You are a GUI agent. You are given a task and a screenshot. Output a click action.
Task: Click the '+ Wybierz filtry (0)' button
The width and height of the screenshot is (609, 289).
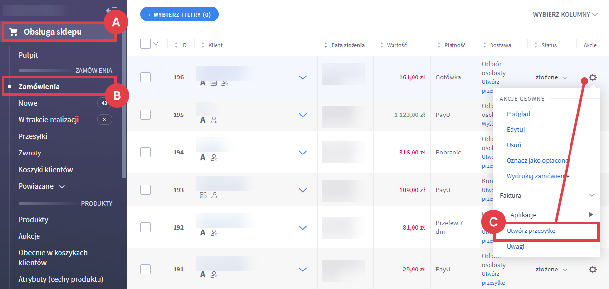click(179, 15)
